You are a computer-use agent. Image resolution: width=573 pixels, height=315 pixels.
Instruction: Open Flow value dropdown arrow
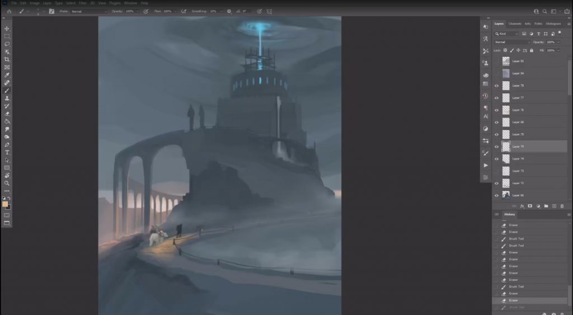pyautogui.click(x=175, y=11)
